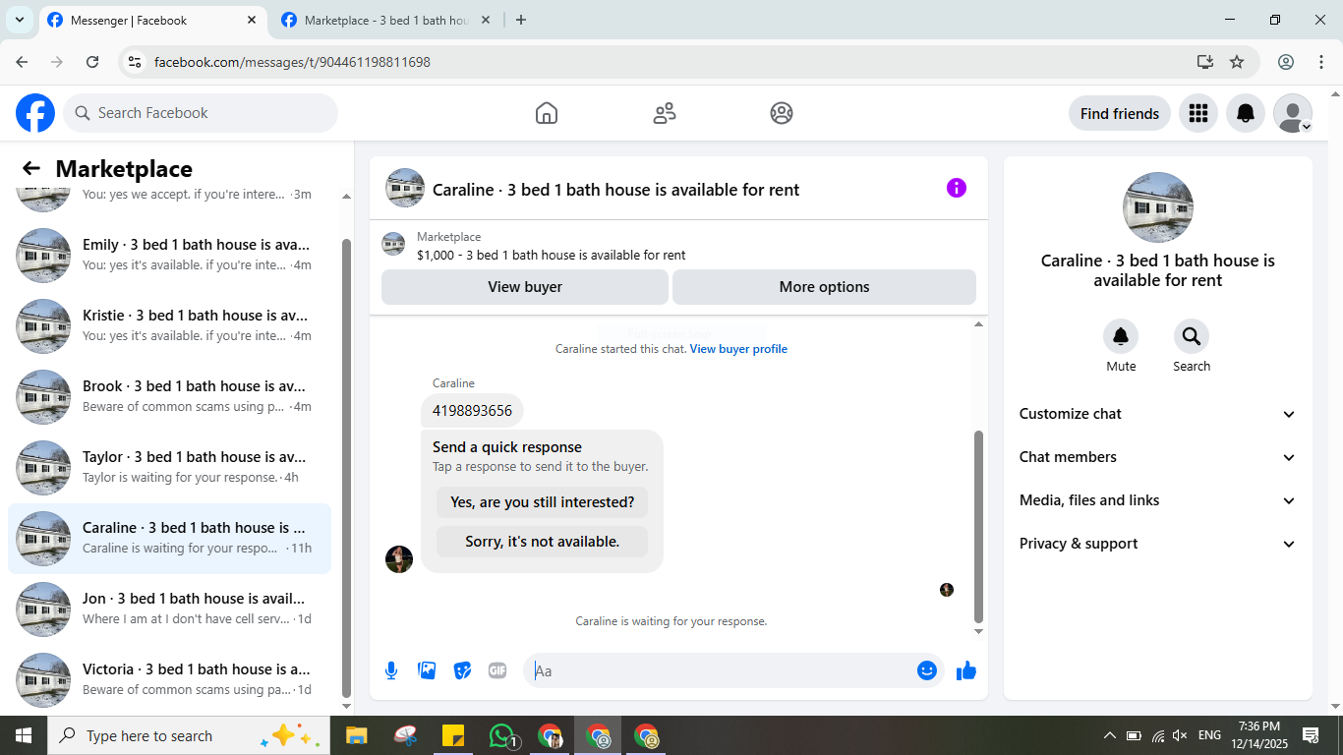Open File Explorer from the taskbar
Screen dimensions: 1343x755
point(355,735)
